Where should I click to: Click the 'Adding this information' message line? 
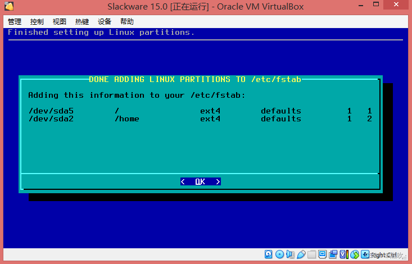137,95
